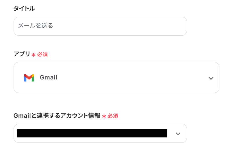Click the Gmail envelope logo icon
The image size is (235, 152).
[x=29, y=77]
